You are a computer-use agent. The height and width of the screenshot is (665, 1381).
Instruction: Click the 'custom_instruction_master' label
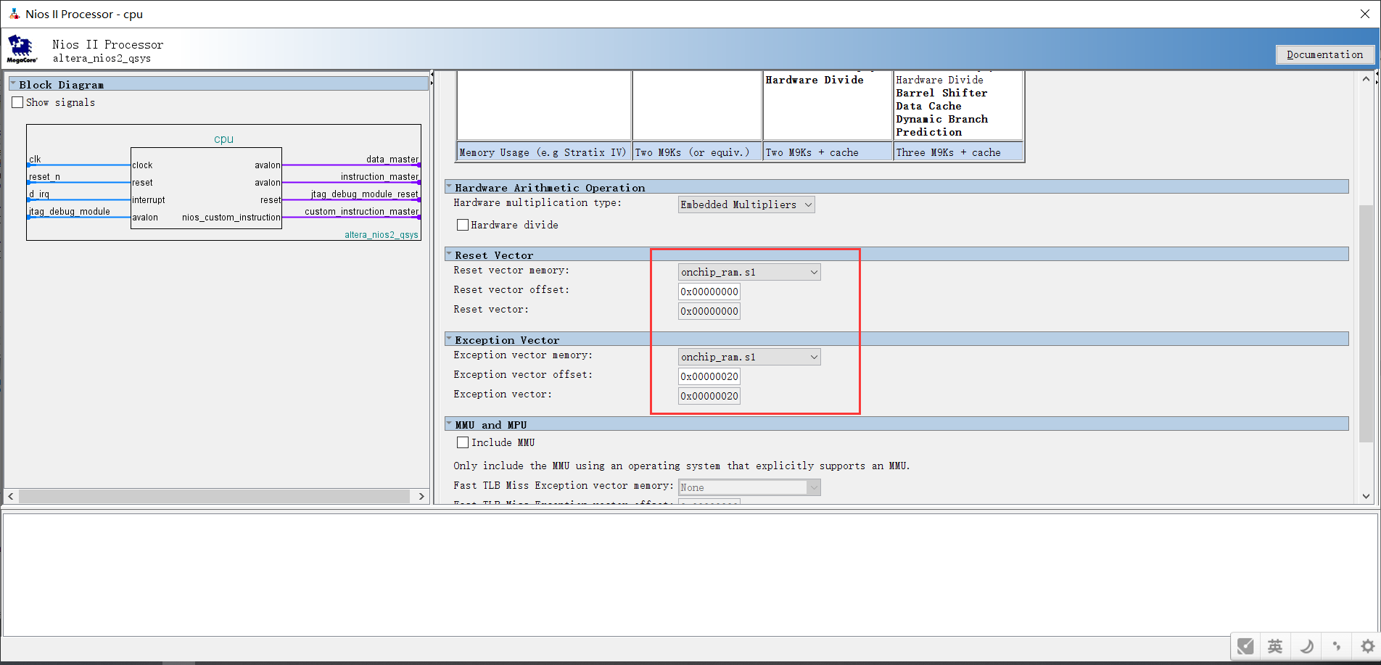[362, 212]
